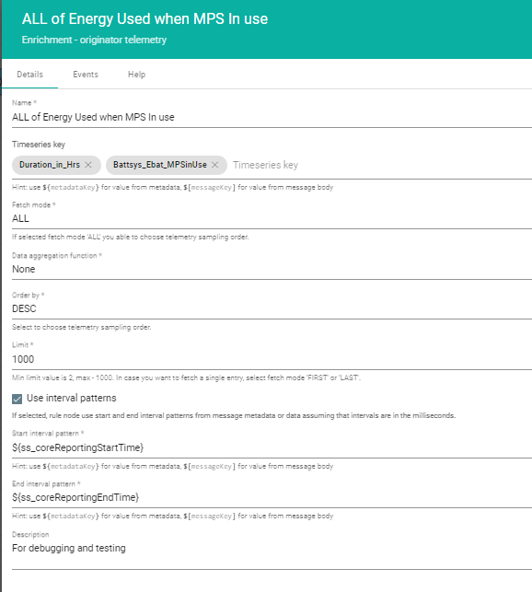Open the Data aggregation function dropdown
Image resolution: width=532 pixels, height=592 pixels.
point(272,269)
